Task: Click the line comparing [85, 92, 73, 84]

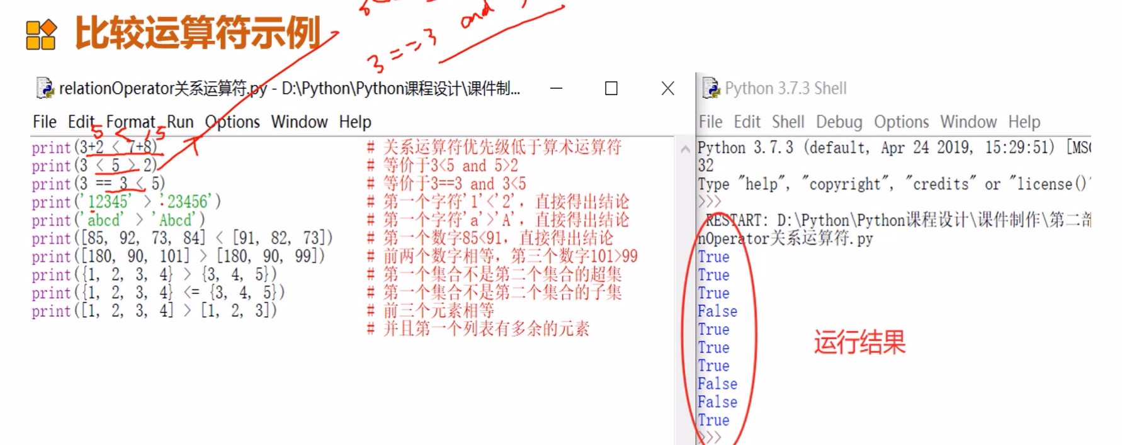Action: point(182,239)
